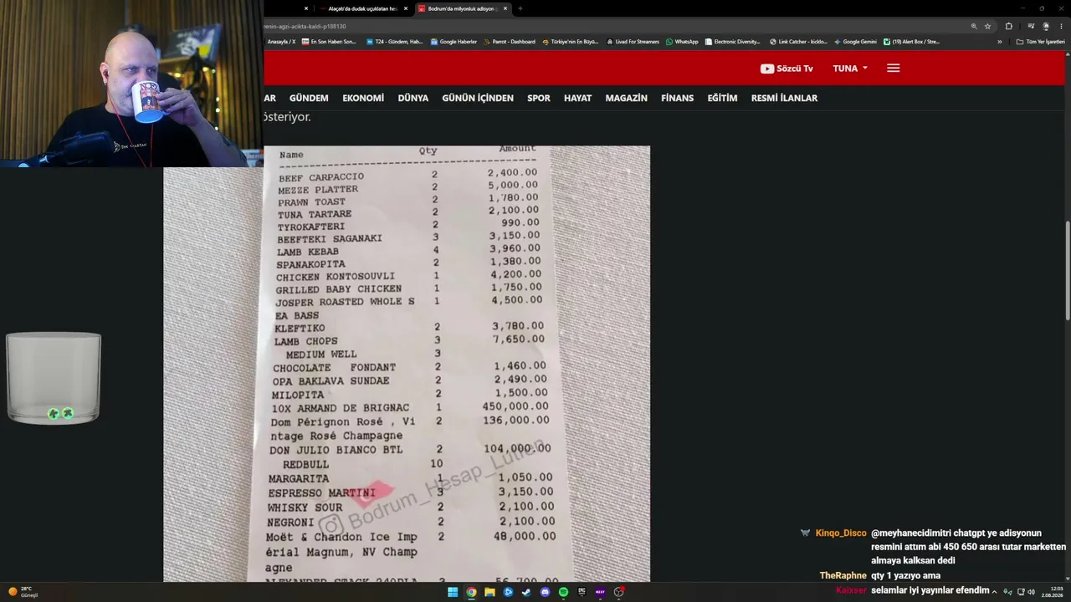The width and height of the screenshot is (1071, 602).
Task: Show more bookmarks with the double chevron
Action: click(x=999, y=42)
